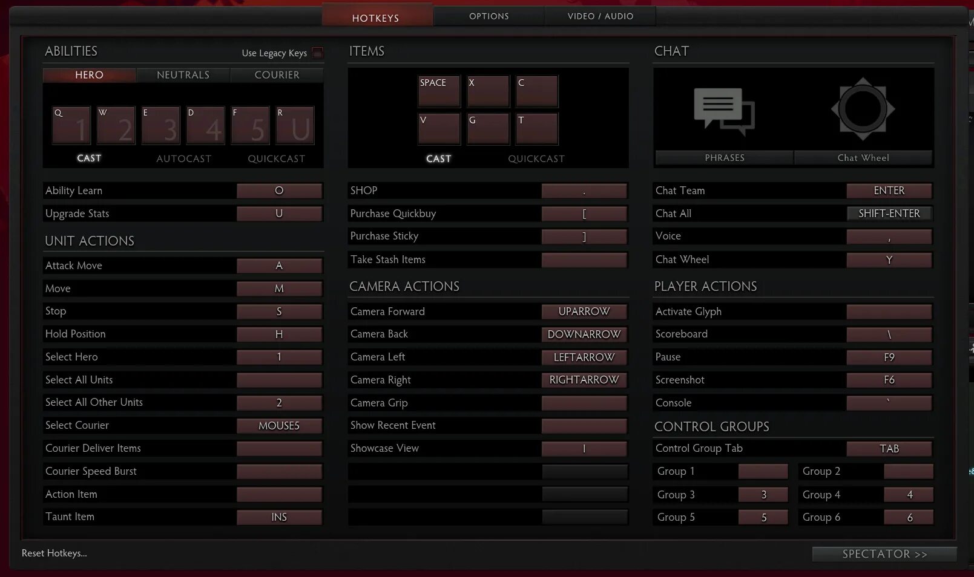Select the F ability slot 5
Screen dimensions: 974x577
click(x=251, y=125)
